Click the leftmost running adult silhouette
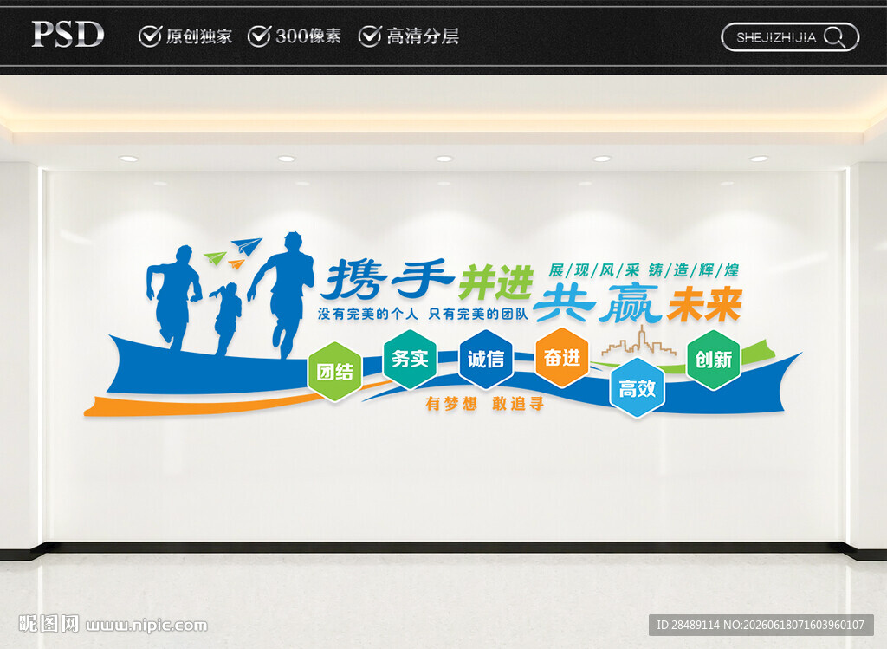Image resolution: width=887 pixels, height=649 pixels. (x=173, y=297)
